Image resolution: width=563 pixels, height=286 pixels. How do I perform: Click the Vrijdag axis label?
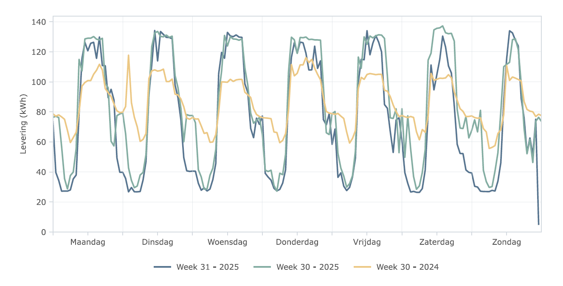point(367,242)
